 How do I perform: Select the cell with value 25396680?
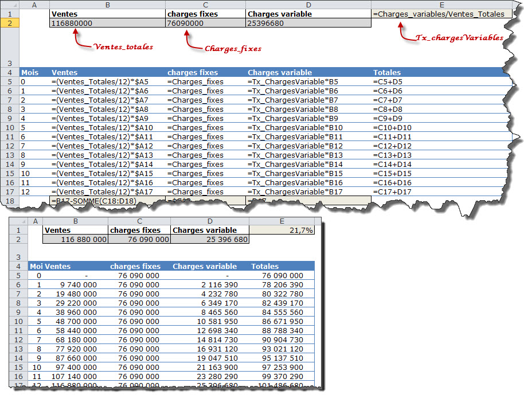(308, 23)
